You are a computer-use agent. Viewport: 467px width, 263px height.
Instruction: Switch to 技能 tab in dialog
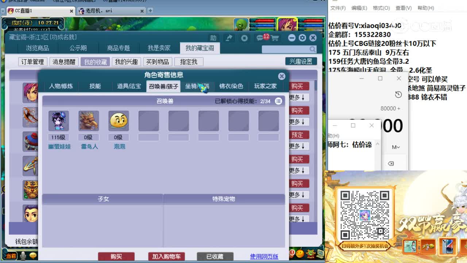pos(95,86)
